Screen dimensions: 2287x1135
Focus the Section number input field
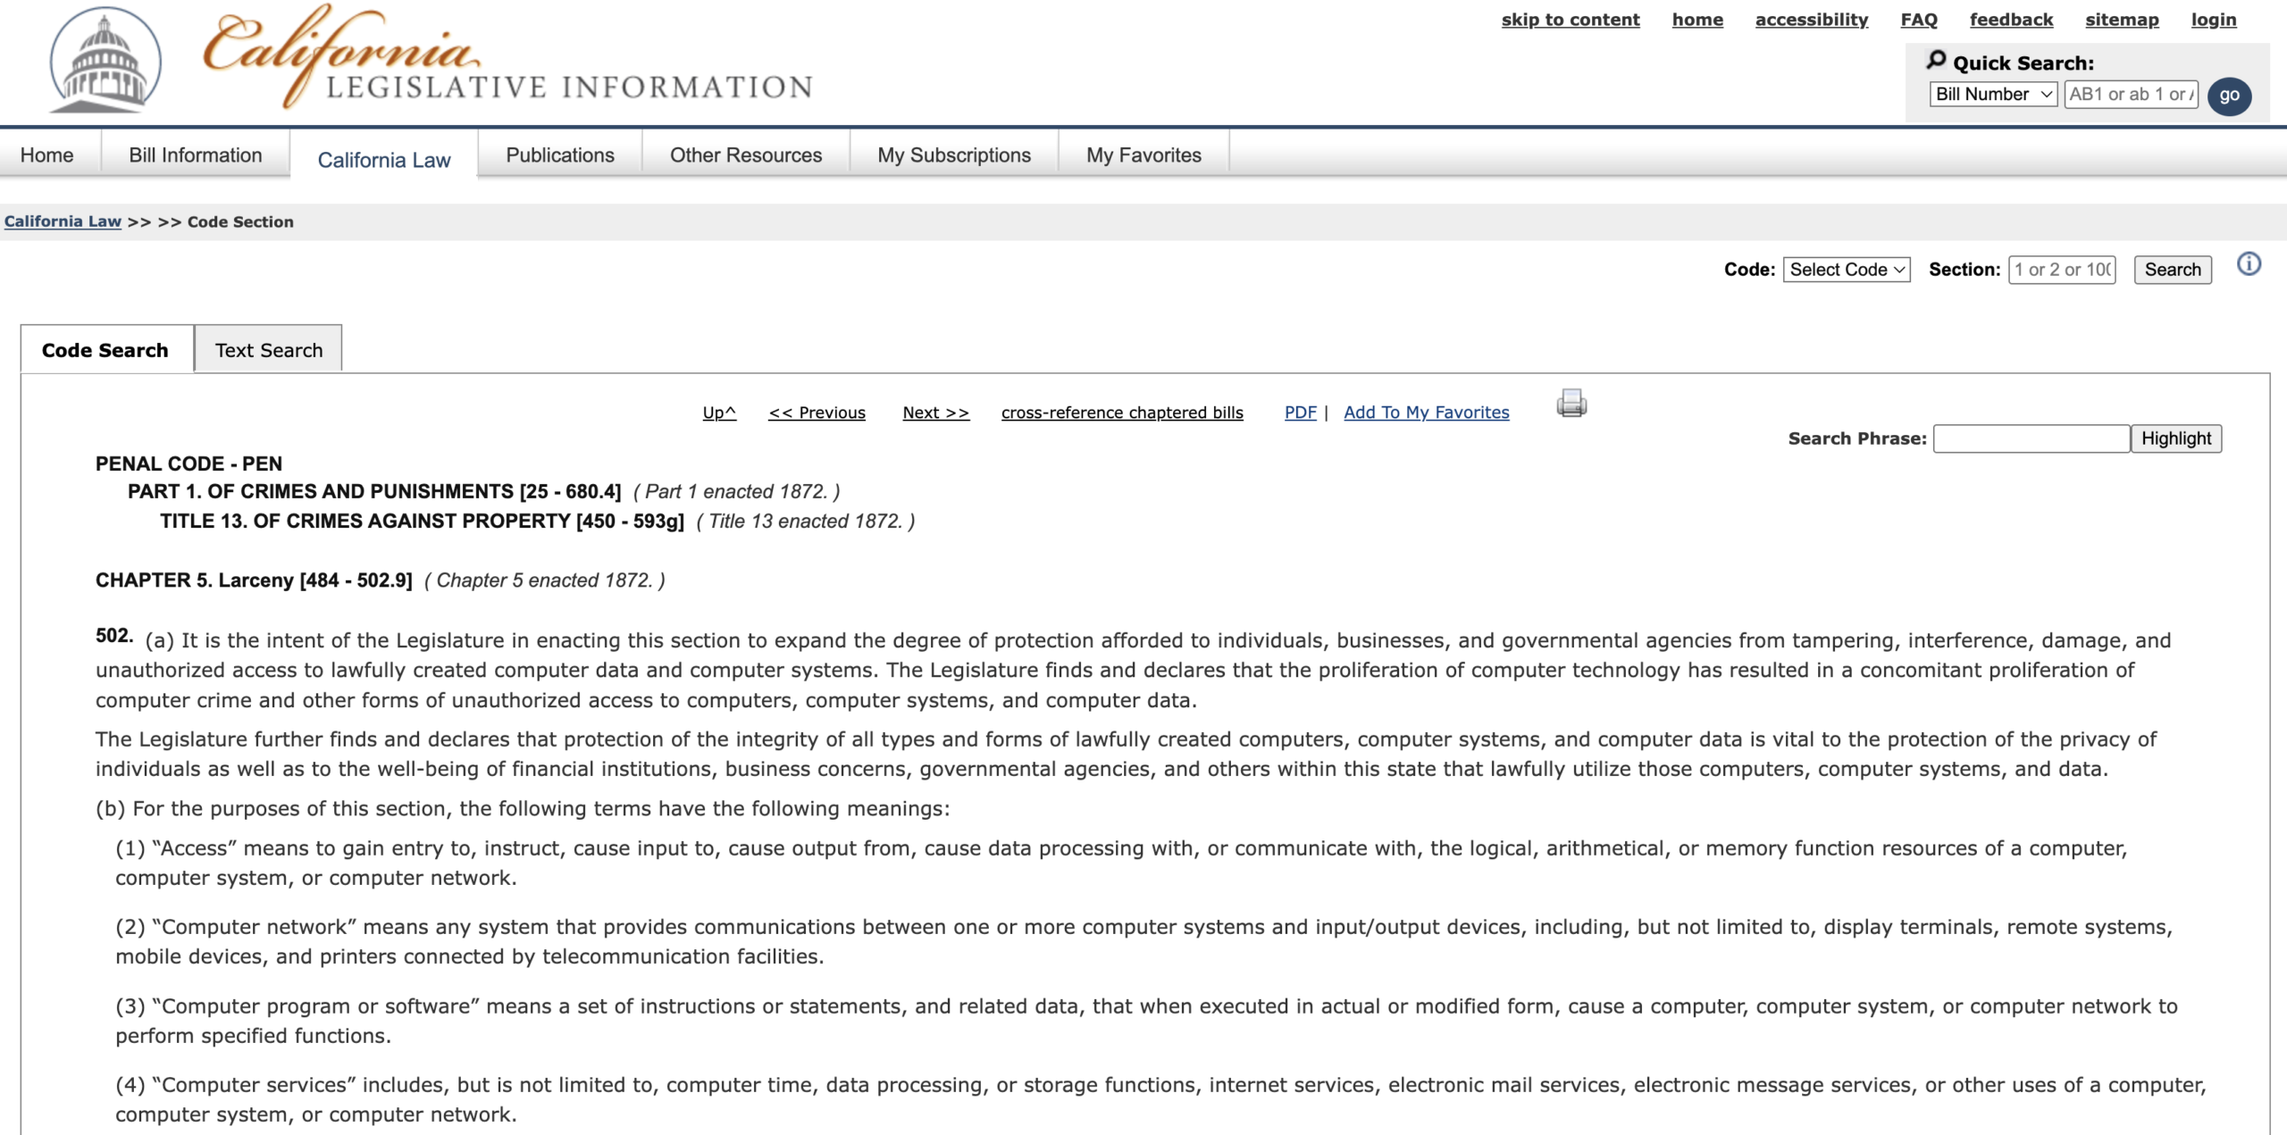coord(2061,270)
